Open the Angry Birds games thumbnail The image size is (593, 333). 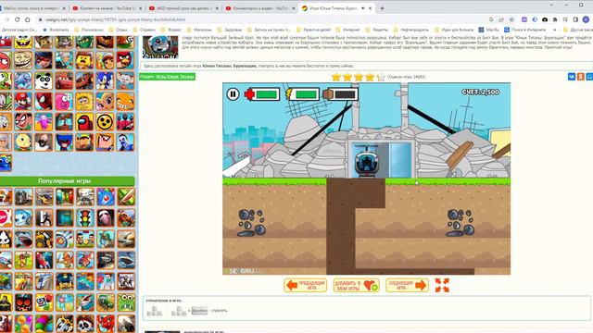pos(125,60)
